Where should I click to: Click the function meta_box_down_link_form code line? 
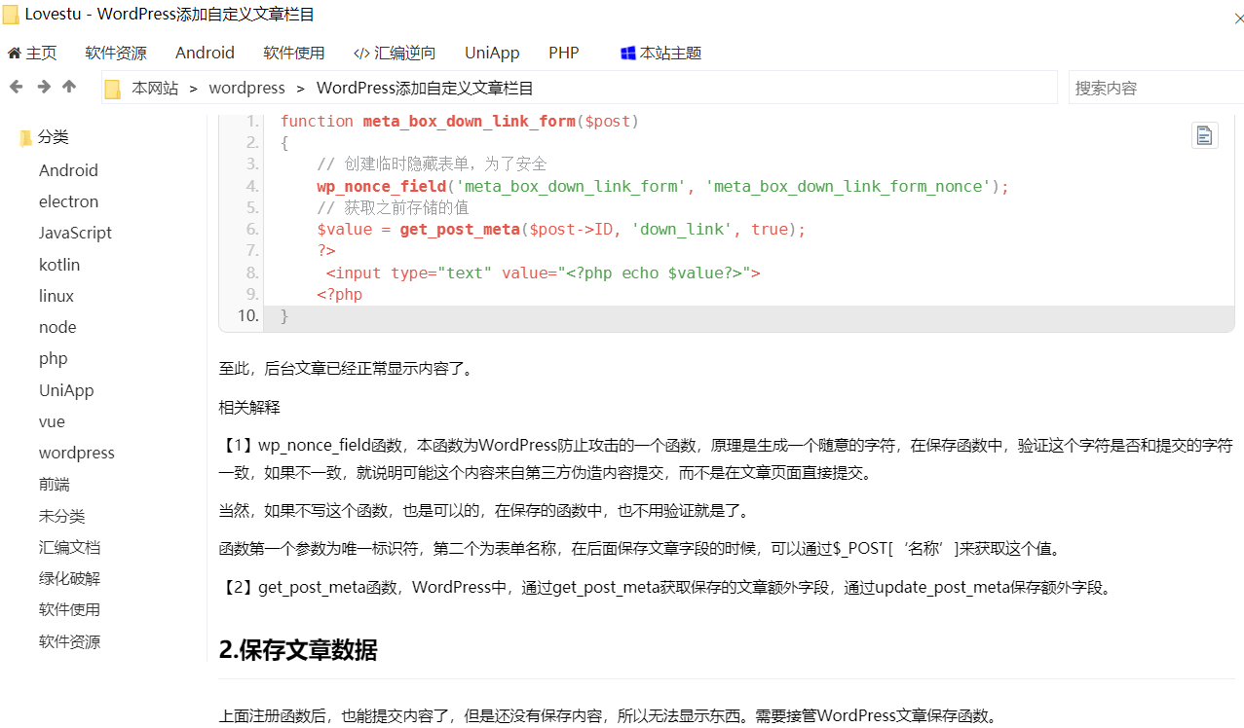click(x=459, y=121)
